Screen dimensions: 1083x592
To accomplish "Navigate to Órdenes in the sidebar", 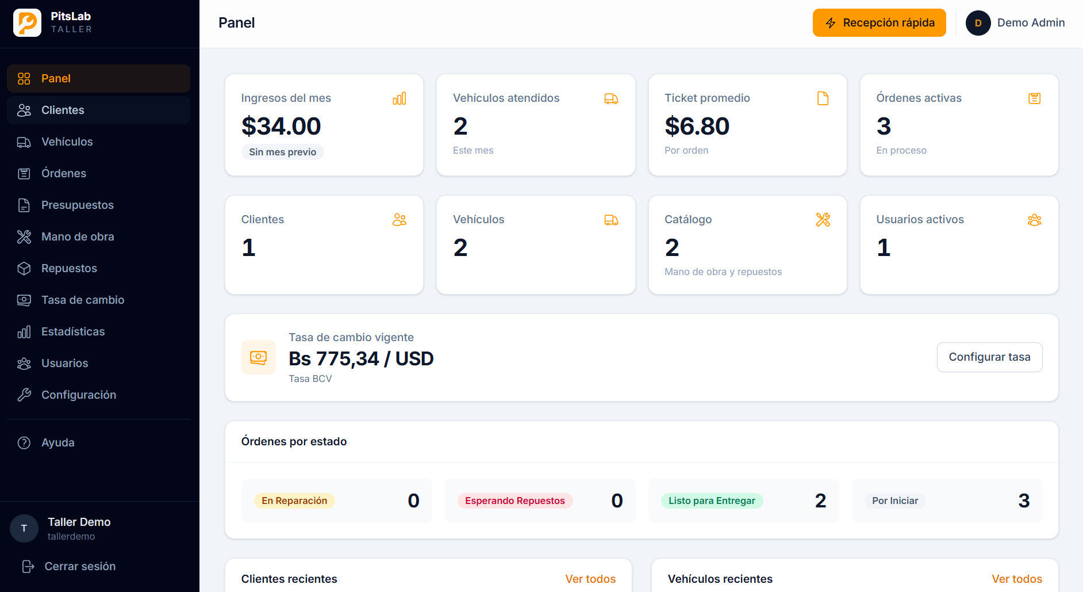I will (98, 173).
